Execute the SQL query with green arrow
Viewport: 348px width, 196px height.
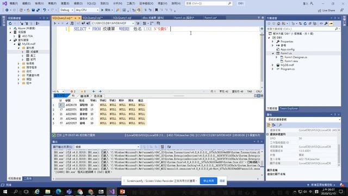click(55, 23)
